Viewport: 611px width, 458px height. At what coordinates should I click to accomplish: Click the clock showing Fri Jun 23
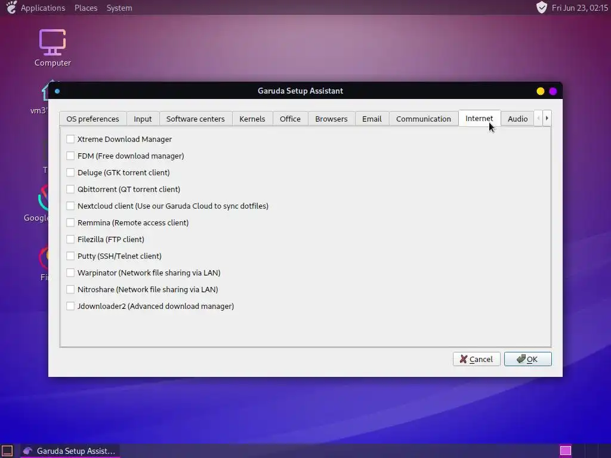(x=580, y=8)
